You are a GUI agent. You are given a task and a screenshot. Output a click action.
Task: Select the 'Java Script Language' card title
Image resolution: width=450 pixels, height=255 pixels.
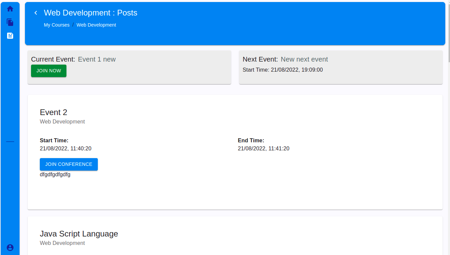[x=79, y=234]
